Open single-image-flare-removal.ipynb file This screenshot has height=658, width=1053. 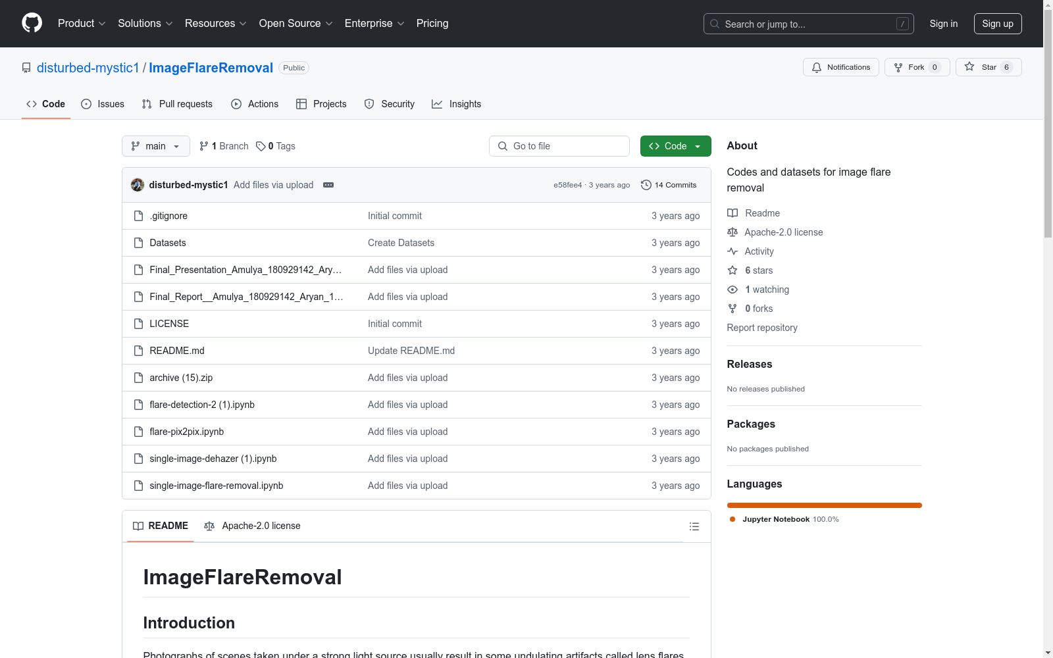click(217, 486)
